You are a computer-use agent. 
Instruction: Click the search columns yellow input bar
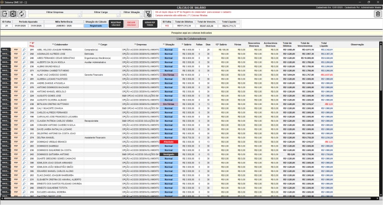pyautogui.click(x=191, y=32)
